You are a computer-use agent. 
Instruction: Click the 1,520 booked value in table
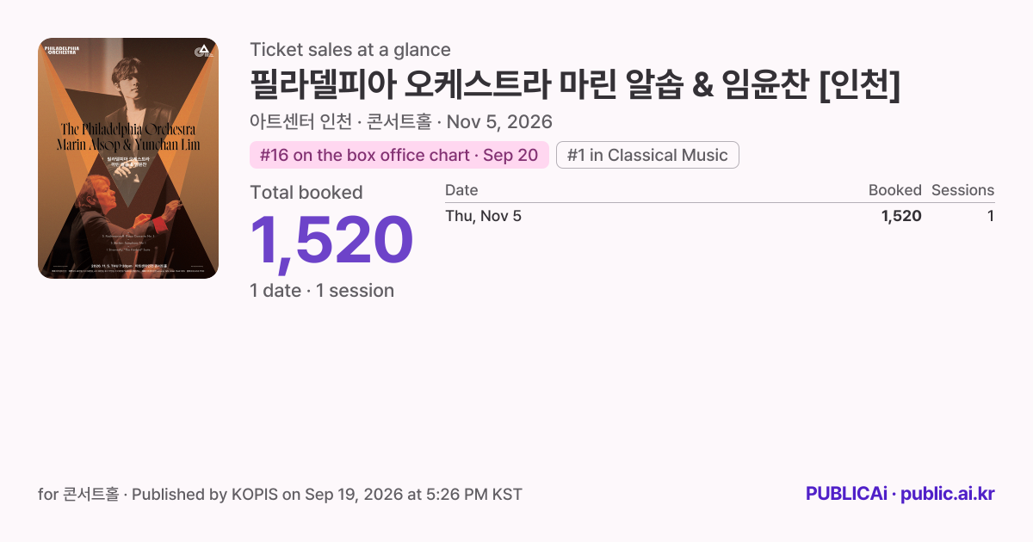point(901,216)
